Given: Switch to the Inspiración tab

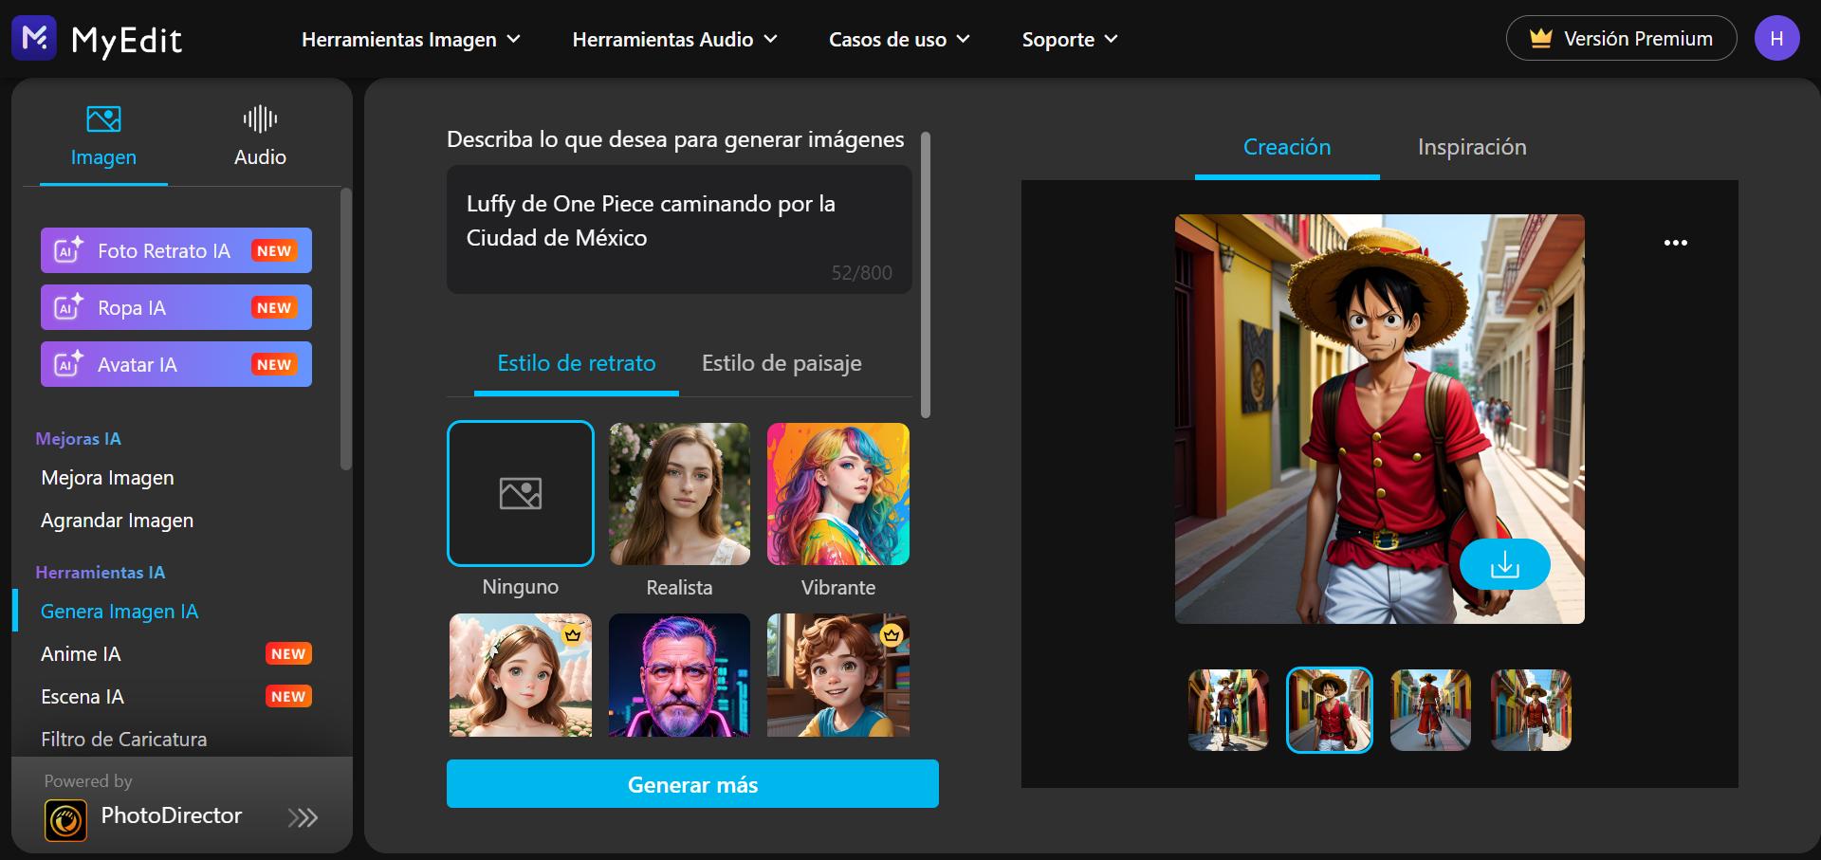Looking at the screenshot, I should (1471, 147).
